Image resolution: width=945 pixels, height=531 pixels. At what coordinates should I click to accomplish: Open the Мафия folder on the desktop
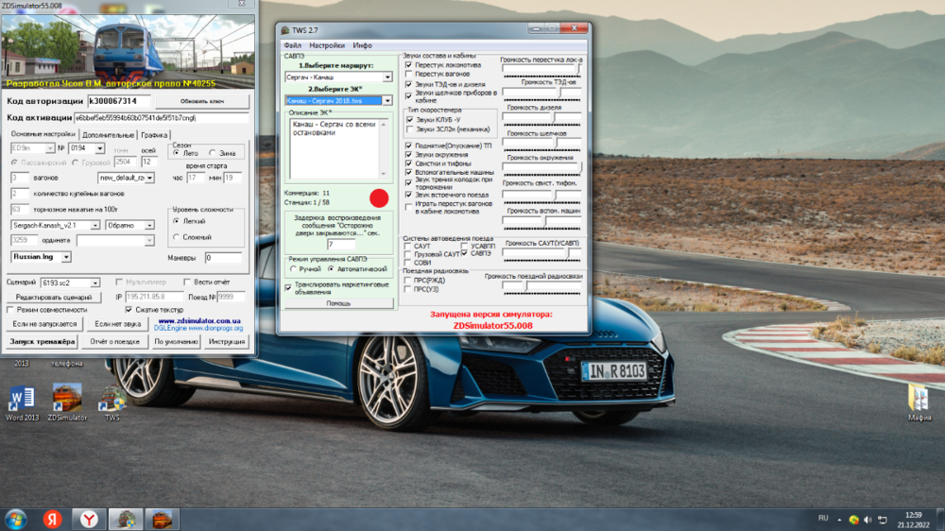[x=919, y=397]
